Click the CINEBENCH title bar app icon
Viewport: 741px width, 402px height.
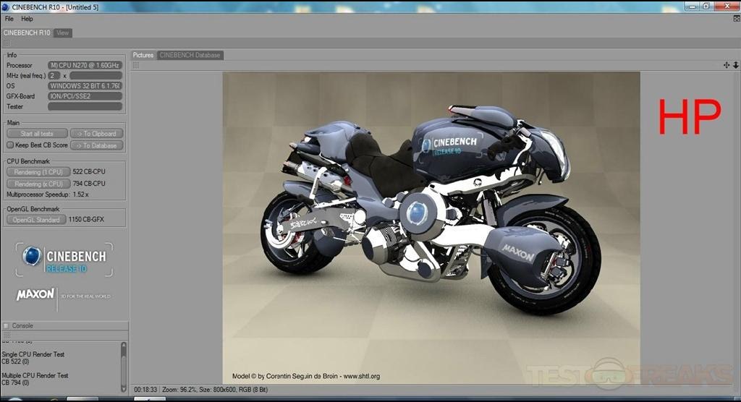(6, 7)
